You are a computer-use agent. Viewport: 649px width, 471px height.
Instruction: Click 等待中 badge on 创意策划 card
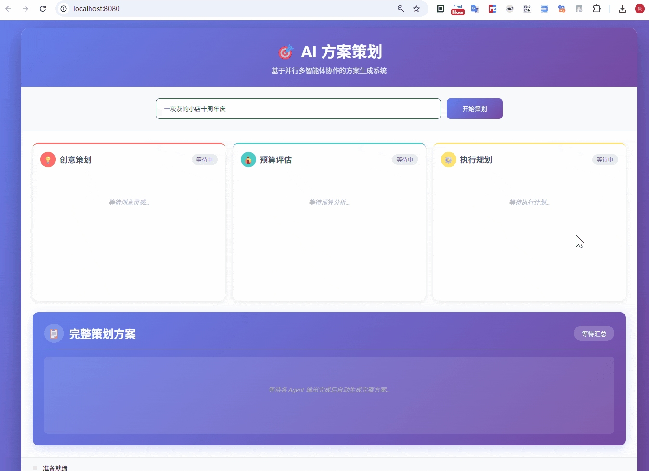tap(204, 160)
